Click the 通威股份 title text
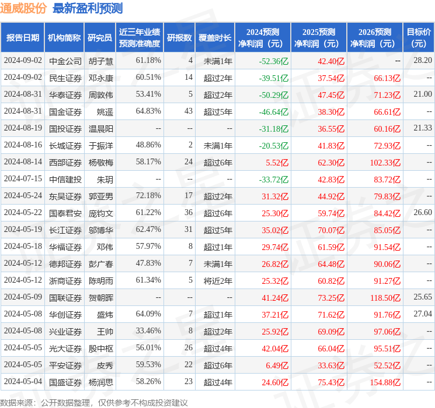 pyautogui.click(x=23, y=8)
